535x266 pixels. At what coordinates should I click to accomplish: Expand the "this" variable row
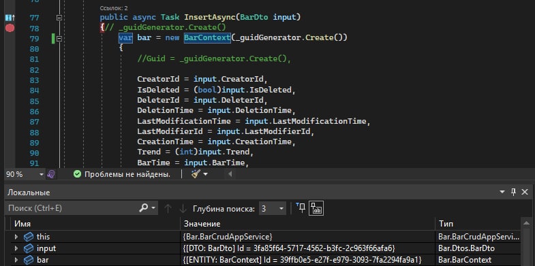(16, 237)
